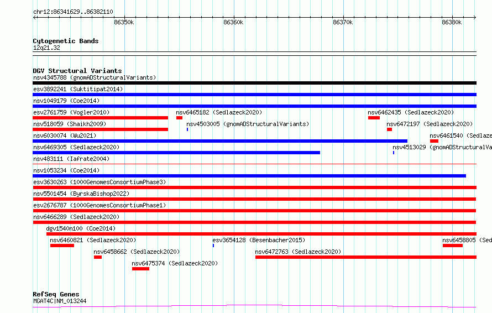Open nsv6030074 (Wu2021) variant label
This screenshot has height=313, width=492.
click(x=65, y=135)
